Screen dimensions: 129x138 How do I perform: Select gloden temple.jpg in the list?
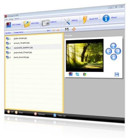[x=20, y=38]
